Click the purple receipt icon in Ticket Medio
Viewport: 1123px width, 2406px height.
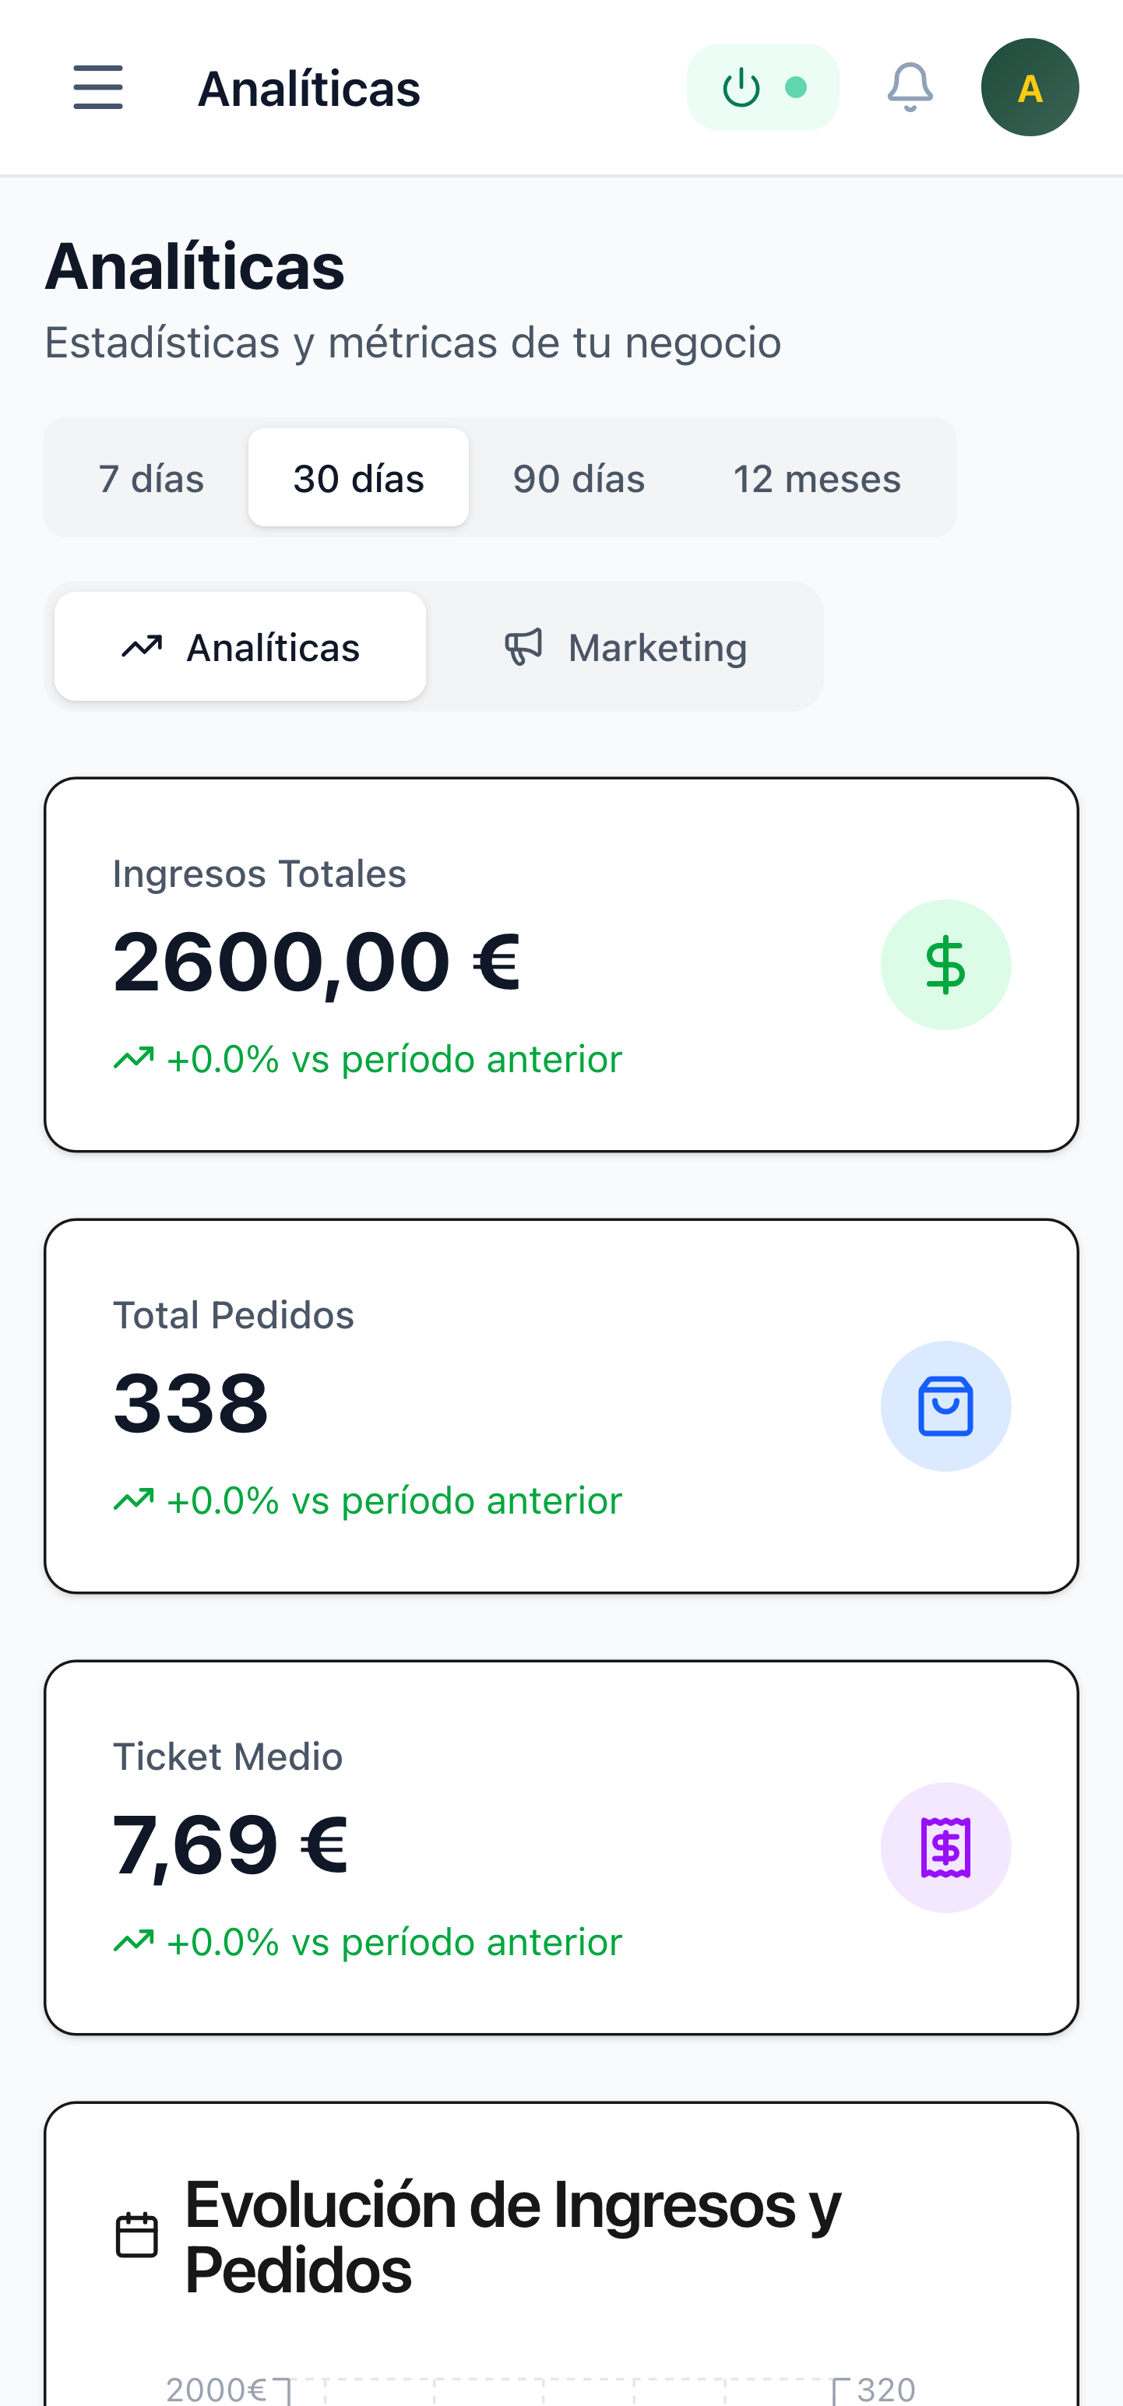coord(945,1848)
